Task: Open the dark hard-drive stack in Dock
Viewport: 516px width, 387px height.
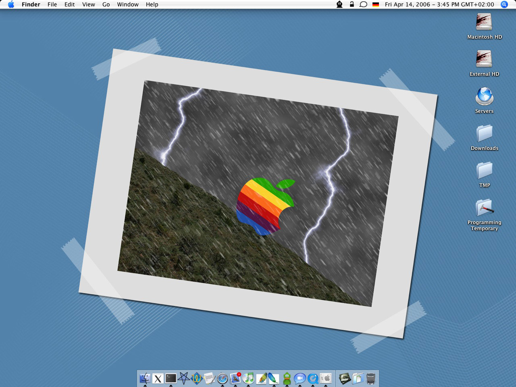Action: pos(345,378)
